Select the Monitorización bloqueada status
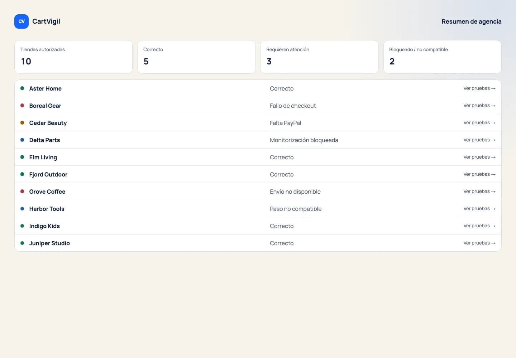516x358 pixels. pyautogui.click(x=304, y=140)
